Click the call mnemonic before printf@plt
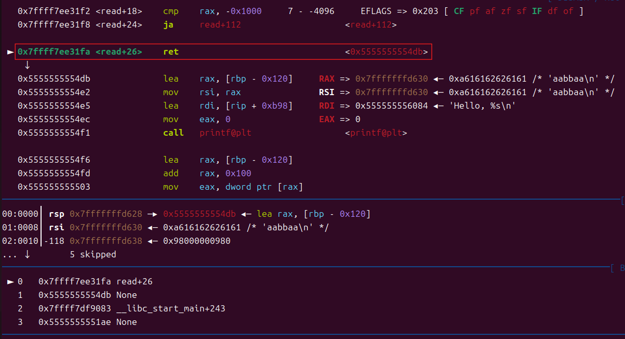The width and height of the screenshot is (625, 339). [x=173, y=133]
